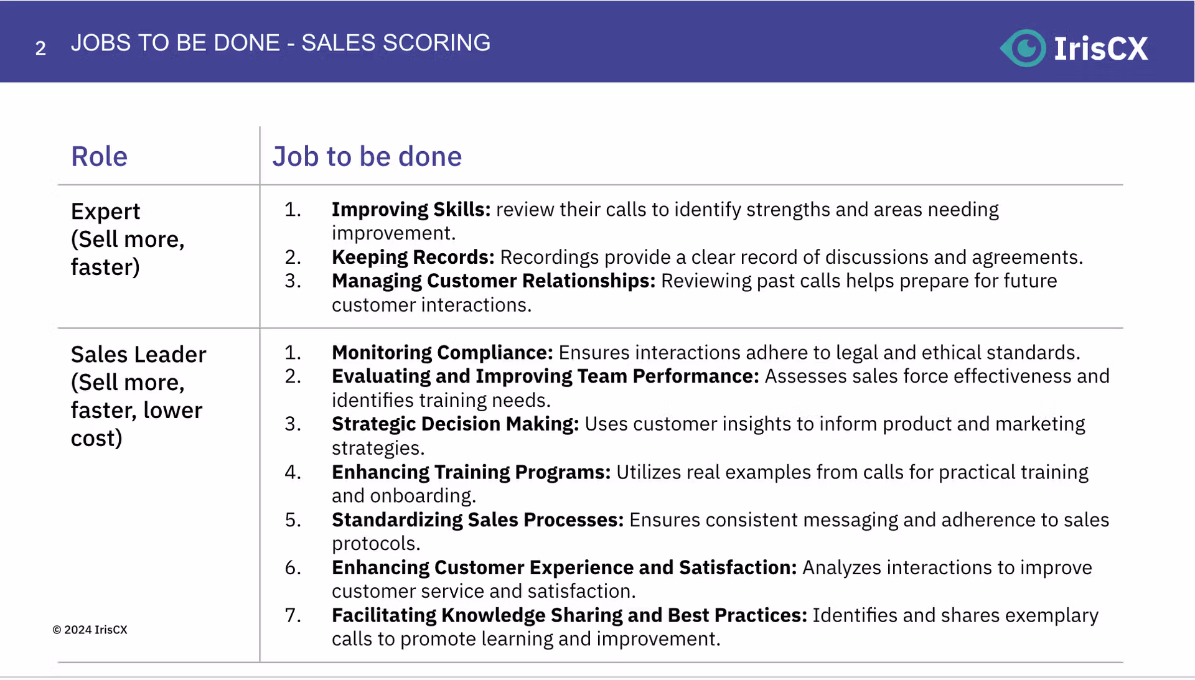Image resolution: width=1195 pixels, height=680 pixels.
Task: Click the Role column header
Action: pos(99,156)
